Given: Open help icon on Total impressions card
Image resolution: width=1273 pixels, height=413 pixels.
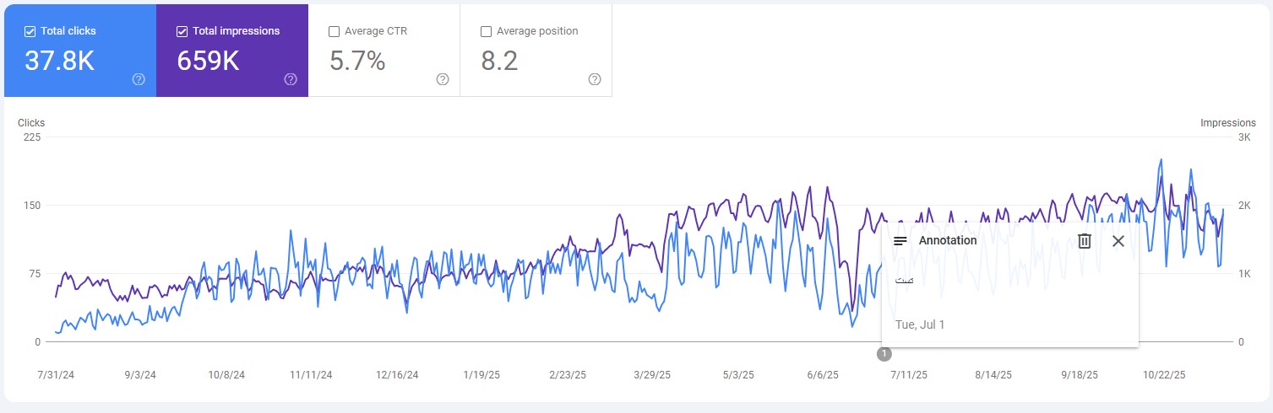Looking at the screenshot, I should (x=291, y=79).
